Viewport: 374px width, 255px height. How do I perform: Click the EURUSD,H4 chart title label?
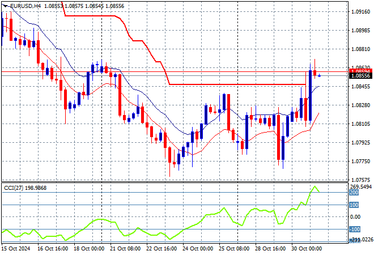25,5
